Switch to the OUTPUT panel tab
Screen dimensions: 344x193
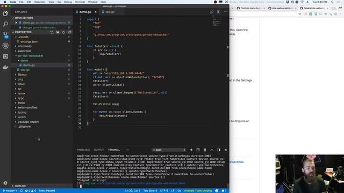pos(99,150)
